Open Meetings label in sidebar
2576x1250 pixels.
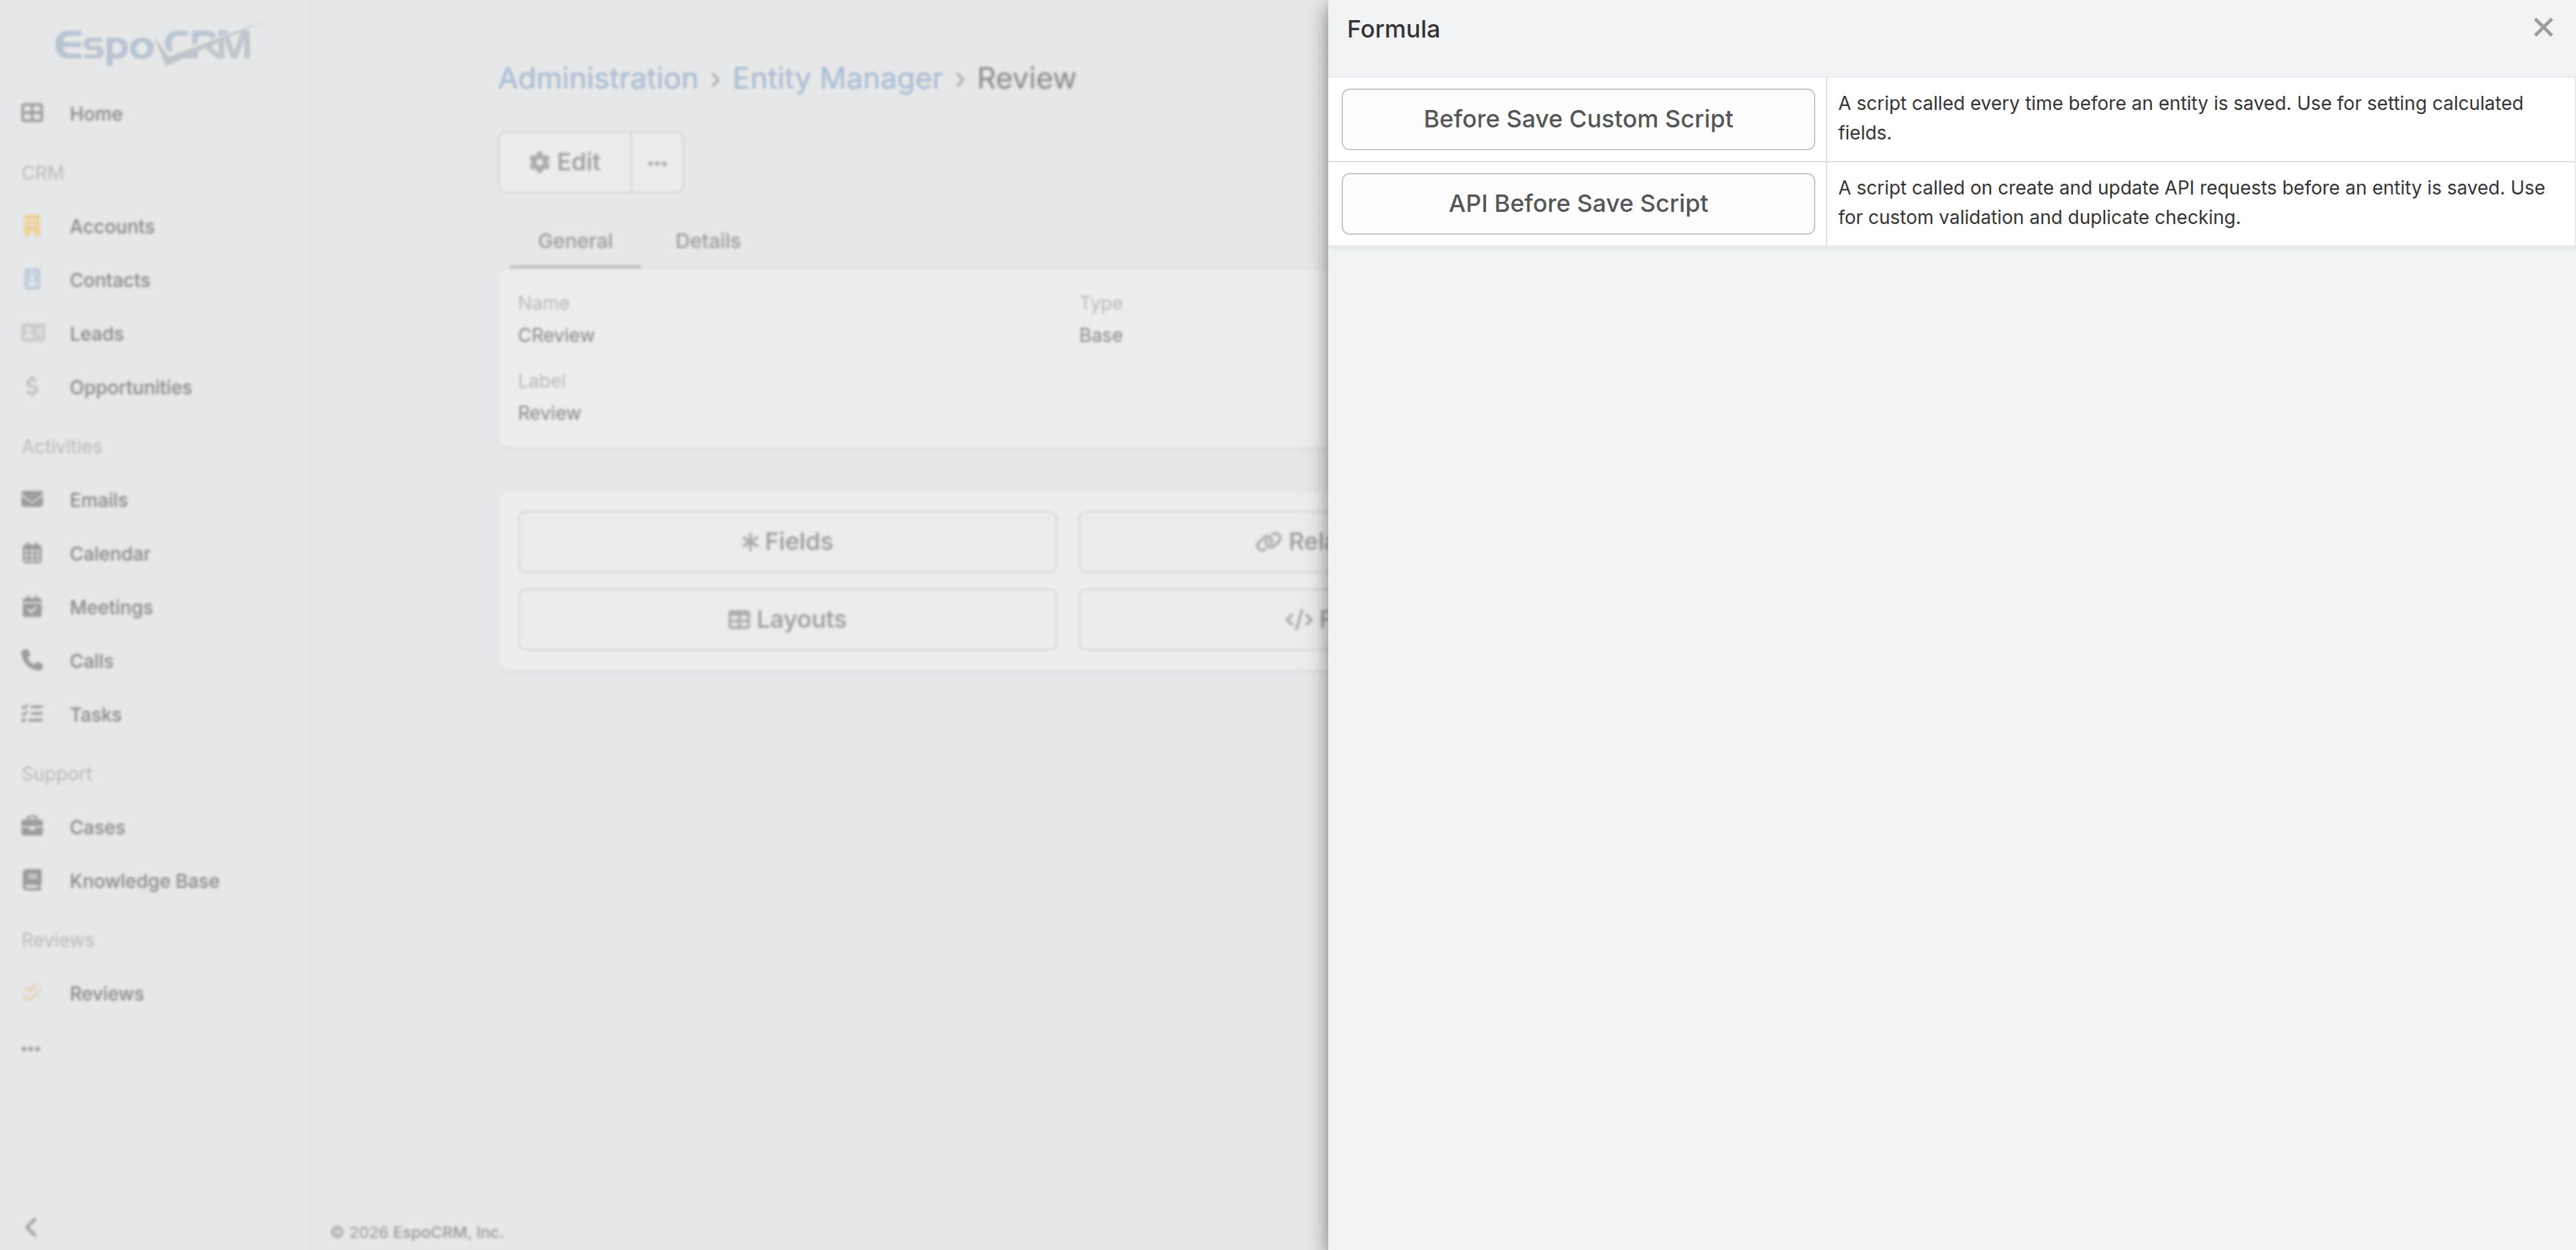[x=111, y=608]
